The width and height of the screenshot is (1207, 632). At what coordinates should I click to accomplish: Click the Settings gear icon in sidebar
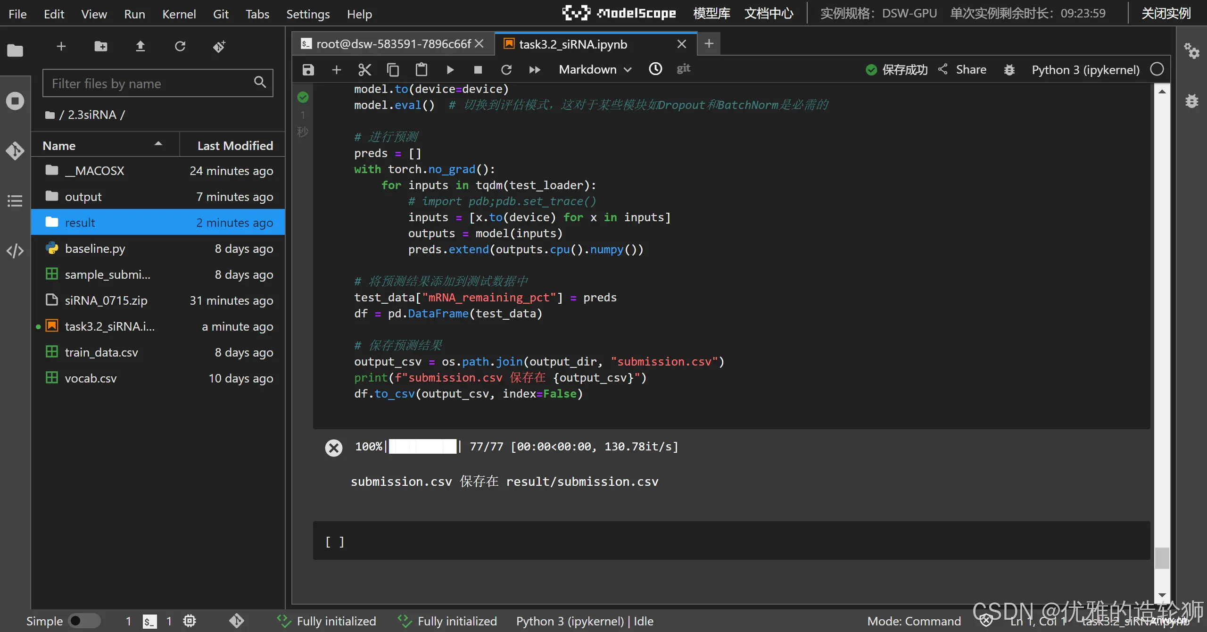pyautogui.click(x=1192, y=53)
